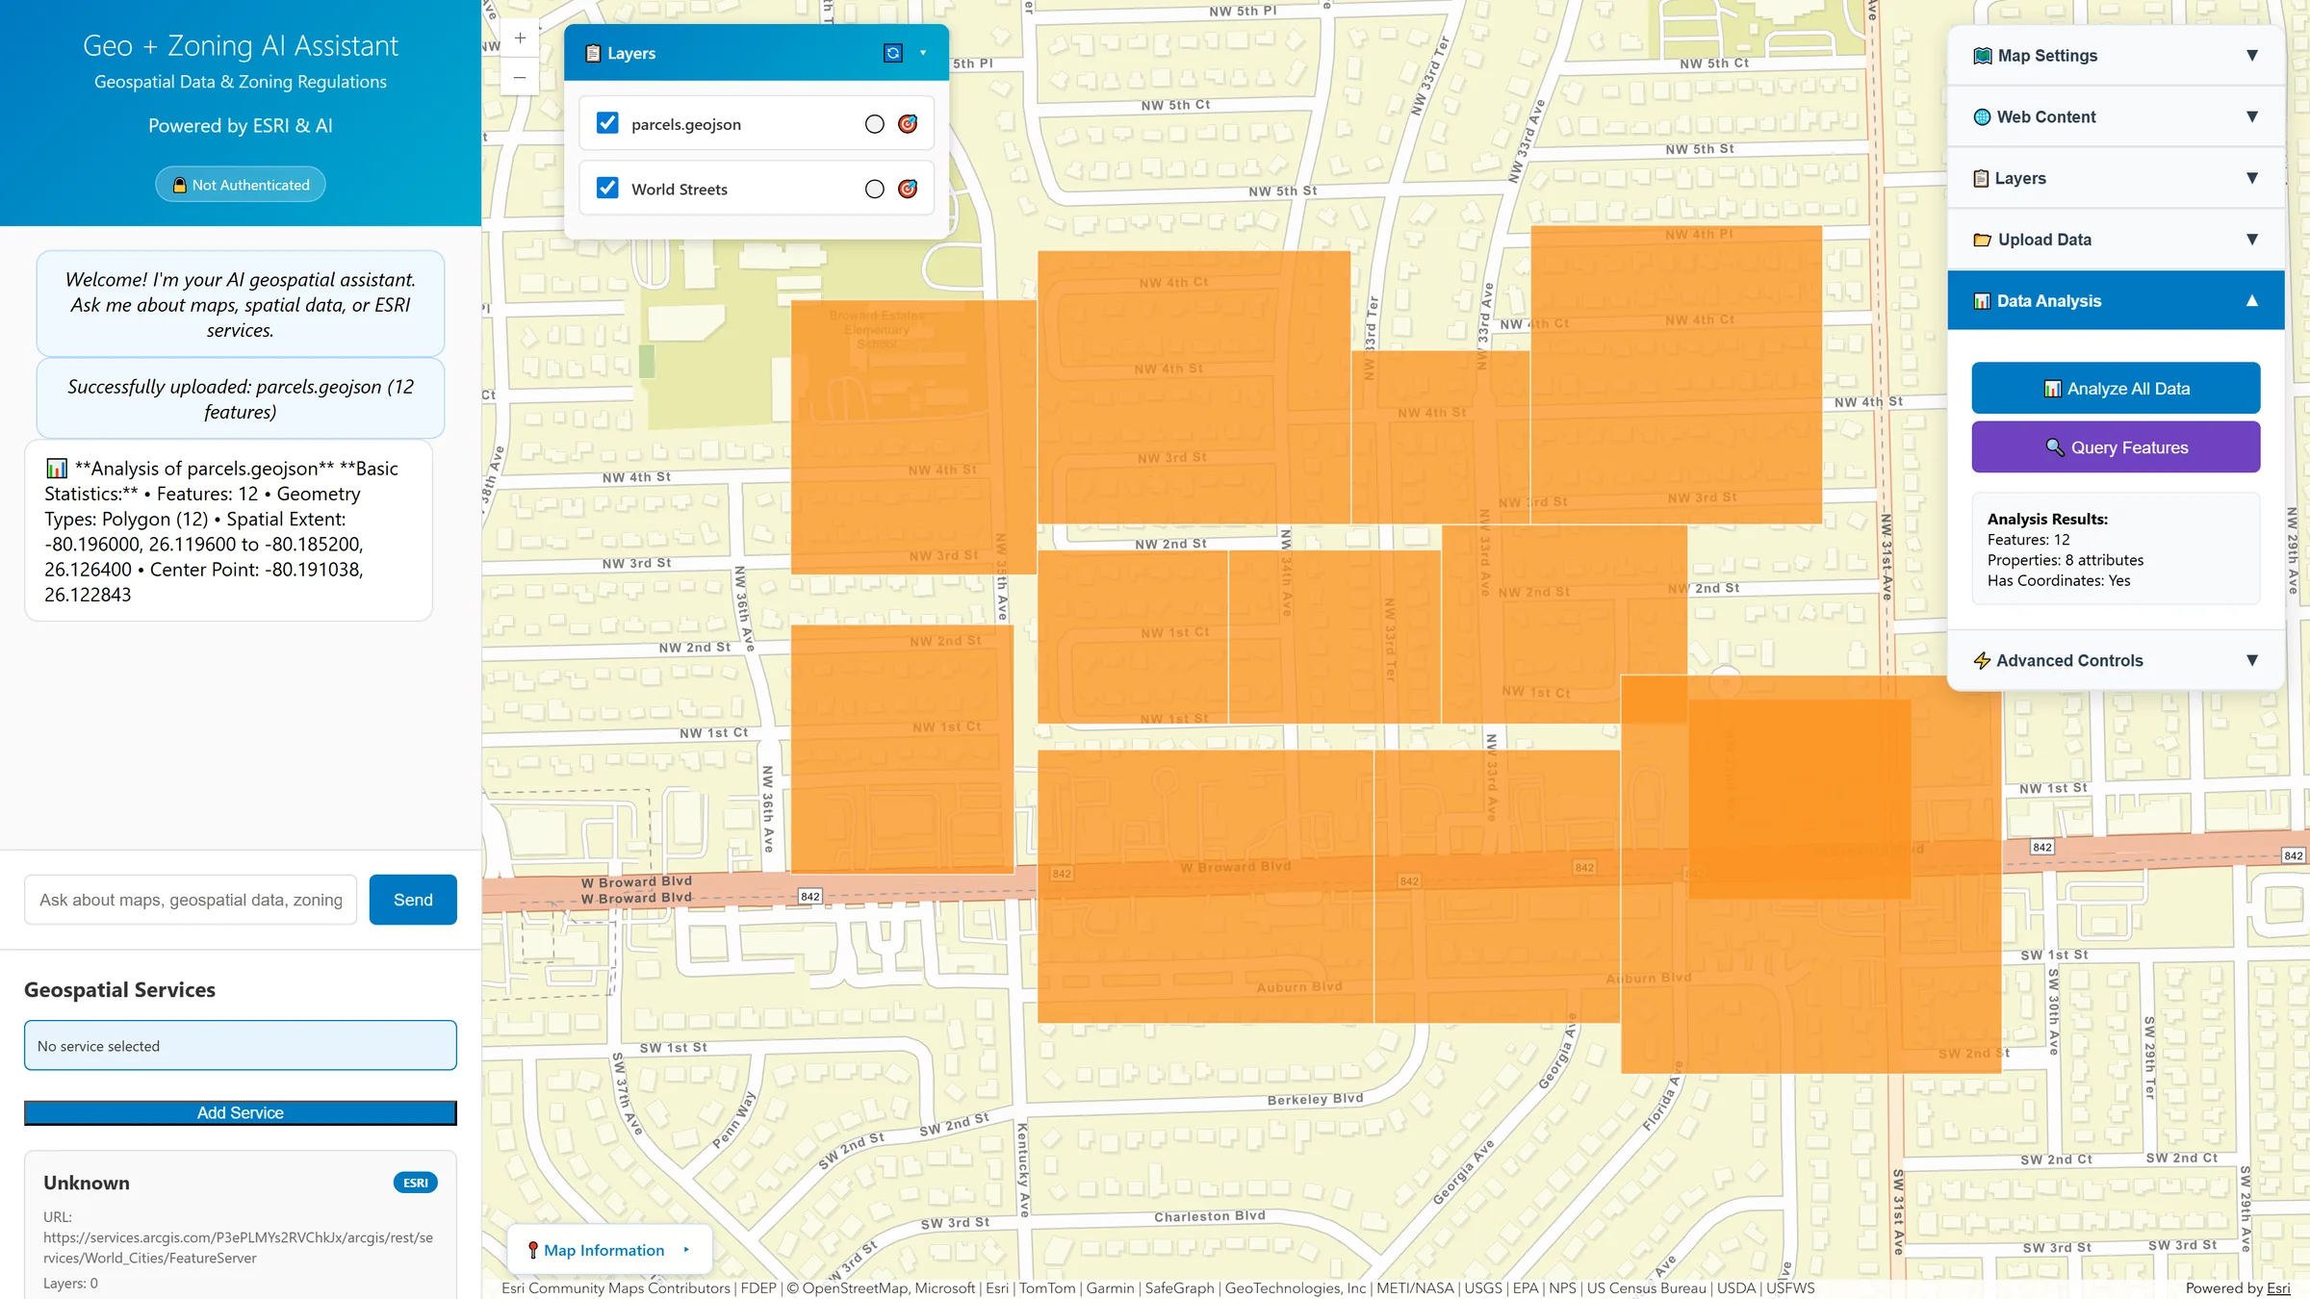Image resolution: width=2310 pixels, height=1299 pixels.
Task: Uncheck the parcels.geojson layer checkbox
Action: 607,123
